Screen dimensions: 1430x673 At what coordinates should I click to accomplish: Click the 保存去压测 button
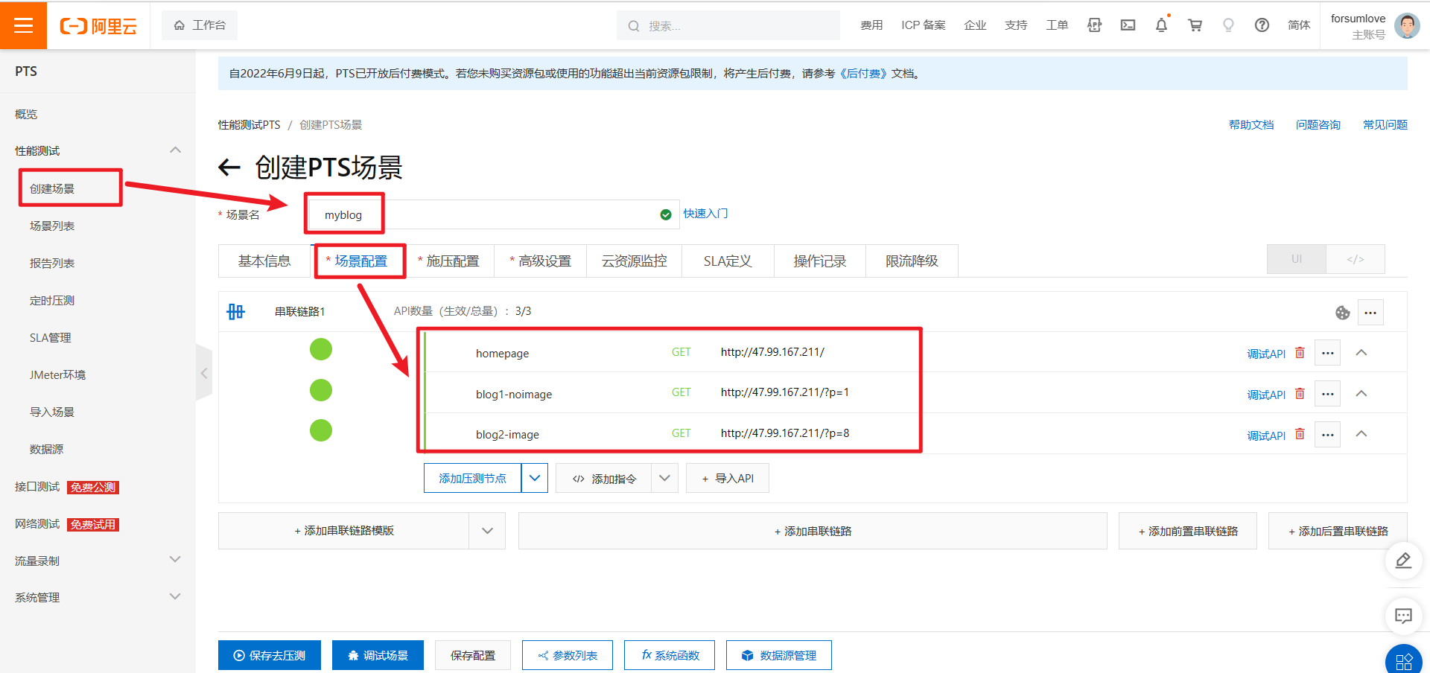pos(269,655)
